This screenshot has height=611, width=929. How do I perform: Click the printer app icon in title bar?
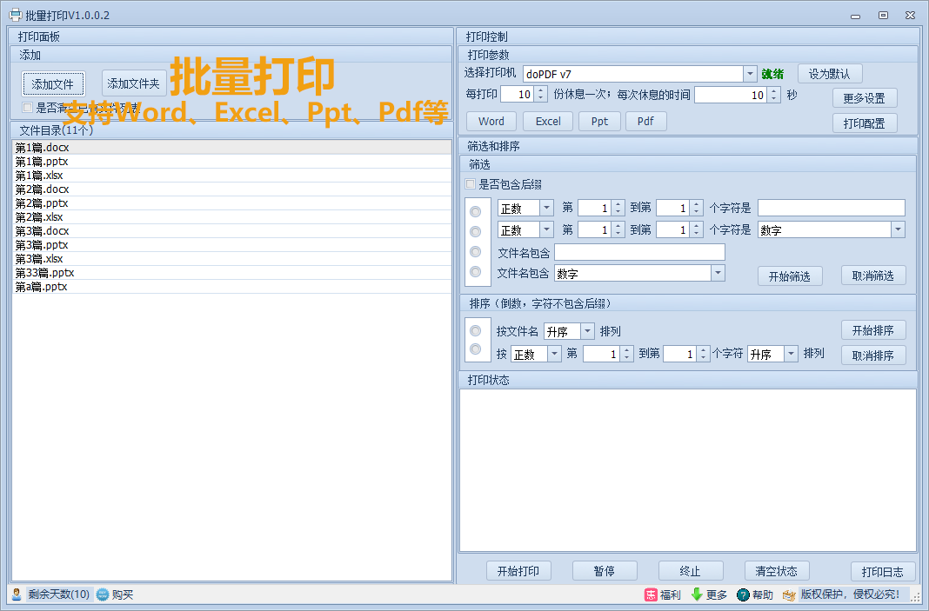(x=16, y=15)
